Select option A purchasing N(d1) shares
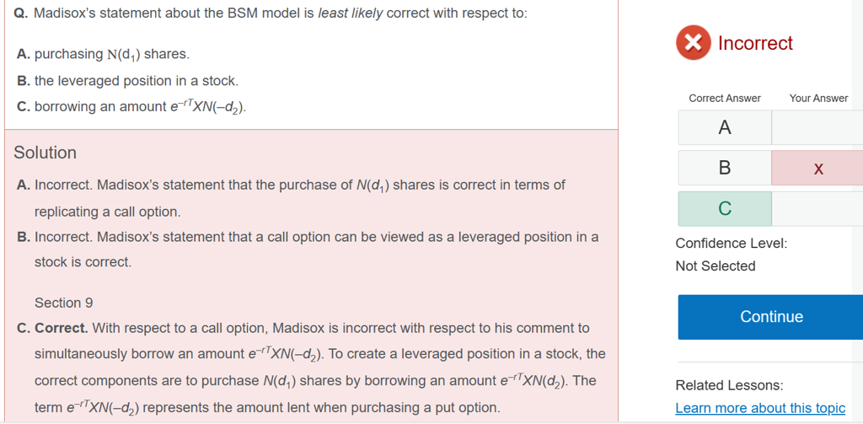This screenshot has height=424, width=863. pyautogui.click(x=103, y=54)
